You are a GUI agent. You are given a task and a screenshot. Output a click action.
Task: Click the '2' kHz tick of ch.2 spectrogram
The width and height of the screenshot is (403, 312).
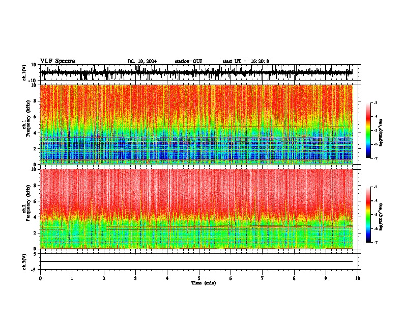click(x=35, y=233)
